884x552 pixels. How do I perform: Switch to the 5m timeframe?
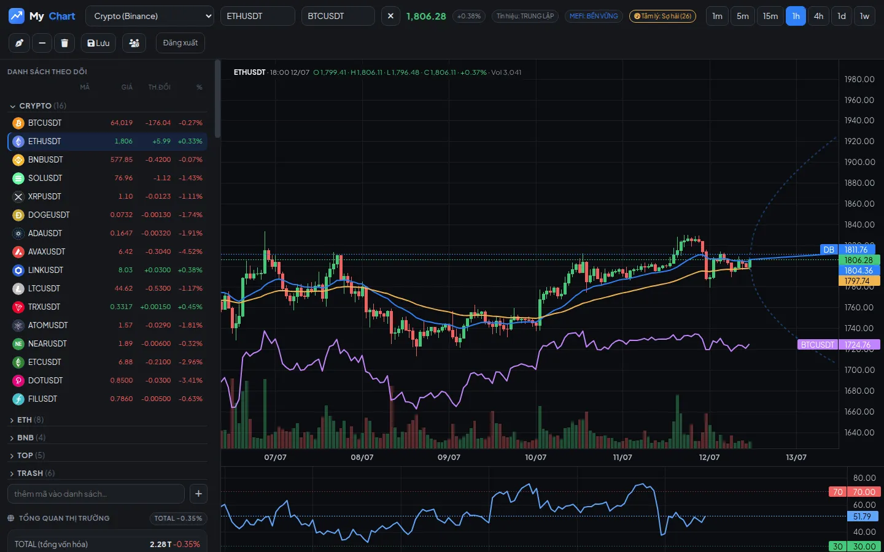[743, 16]
